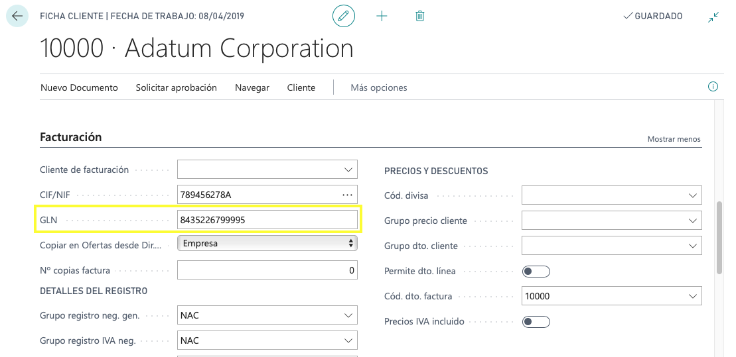Click the PRECIOS Y DESCUENTOS heading
The image size is (736, 357).
(436, 171)
